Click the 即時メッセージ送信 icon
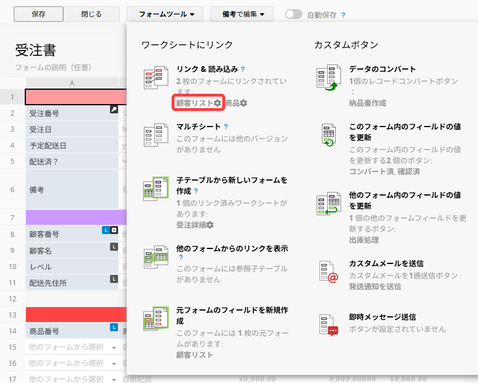 tap(328, 324)
